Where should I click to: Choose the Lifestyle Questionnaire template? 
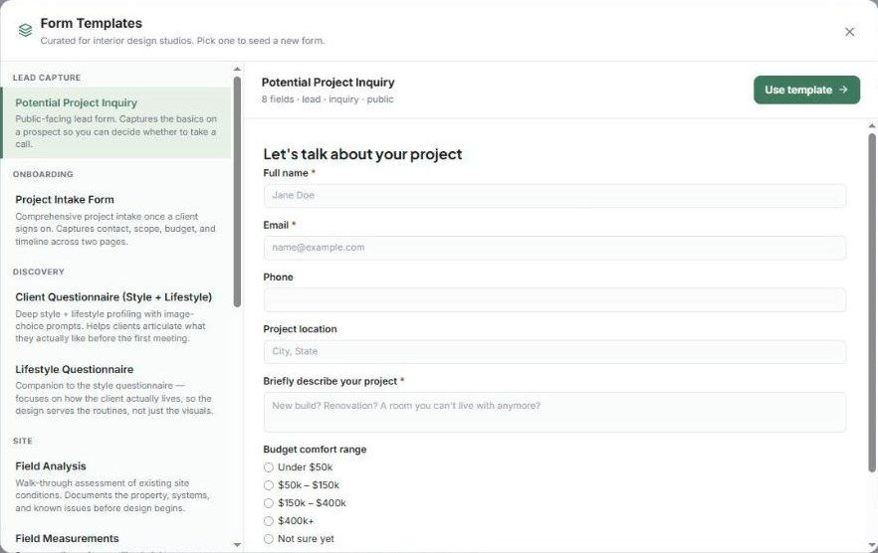tap(115, 390)
